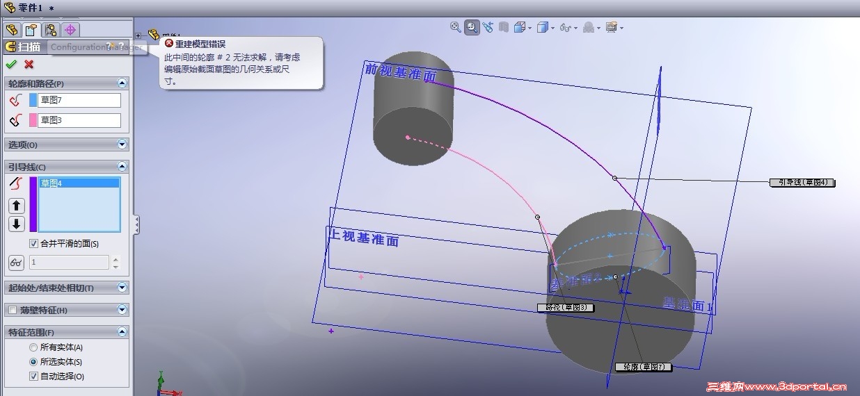Click the profile selection icon beside 草图7
This screenshot has width=860, height=396.
[15, 101]
